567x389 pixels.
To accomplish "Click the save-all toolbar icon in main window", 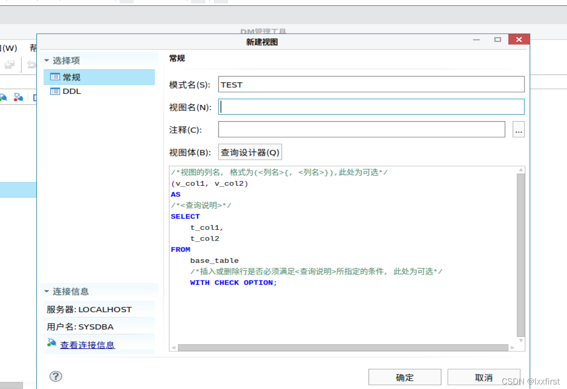I will (x=10, y=64).
